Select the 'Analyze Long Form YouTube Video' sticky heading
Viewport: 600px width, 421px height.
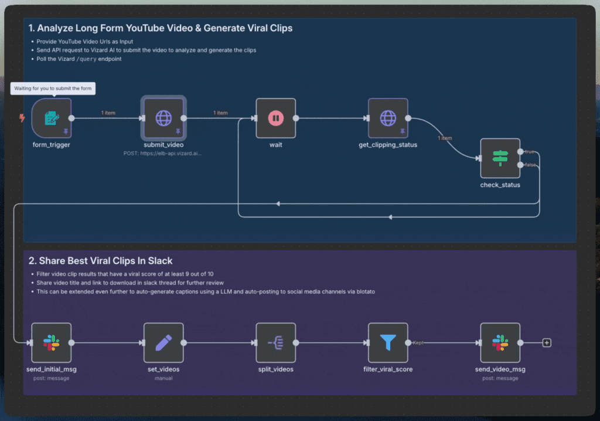tap(161, 28)
